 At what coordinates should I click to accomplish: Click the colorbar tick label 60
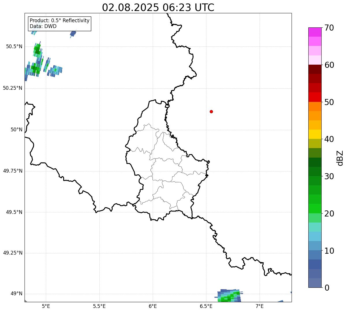(x=329, y=65)
